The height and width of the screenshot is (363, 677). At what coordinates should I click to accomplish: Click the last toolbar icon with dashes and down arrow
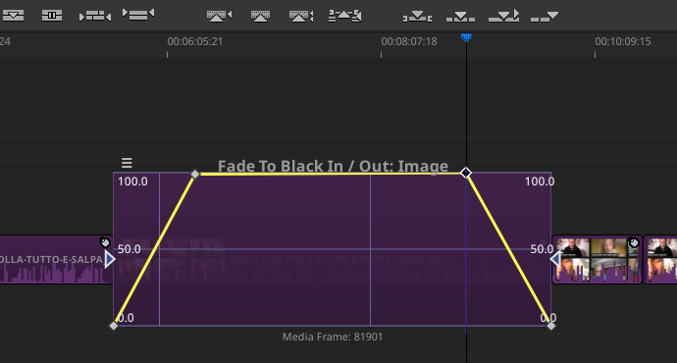click(x=545, y=17)
